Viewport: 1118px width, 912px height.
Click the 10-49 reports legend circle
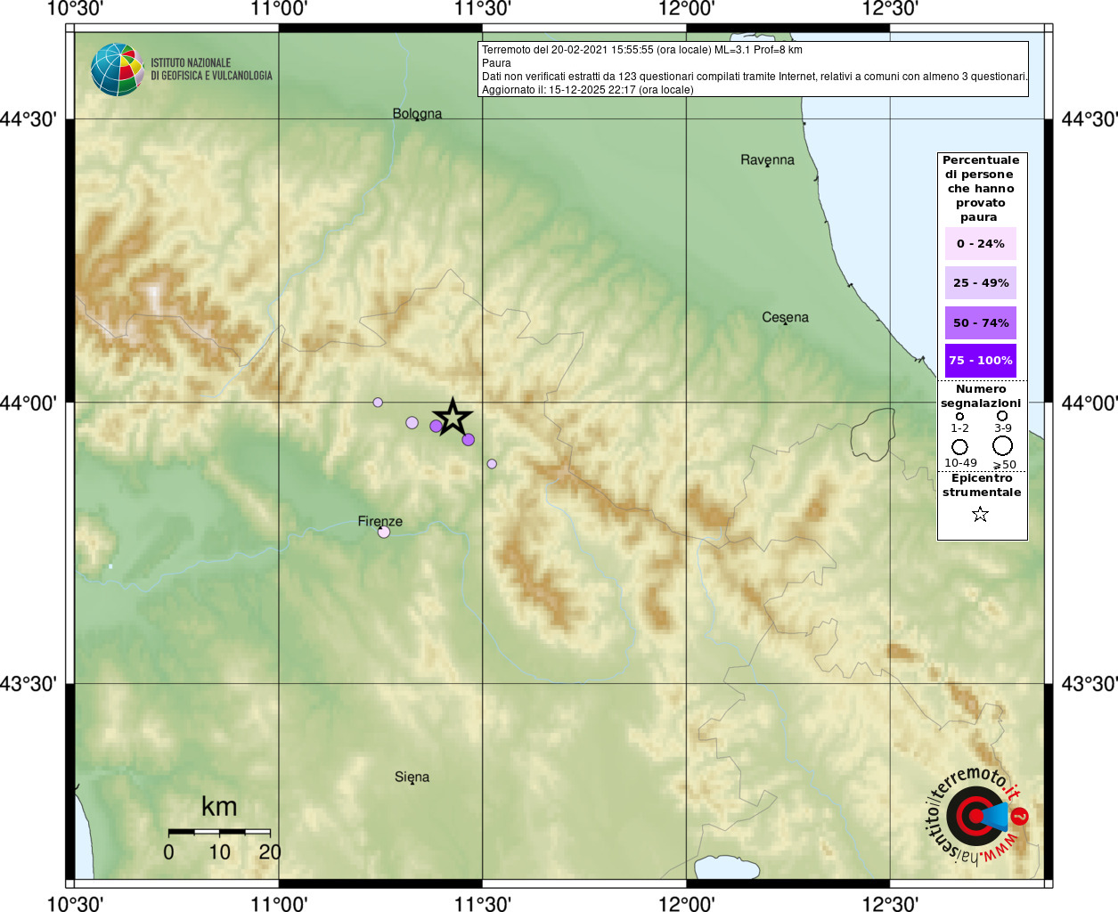(x=959, y=447)
